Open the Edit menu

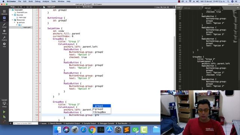click(x=25, y=1)
